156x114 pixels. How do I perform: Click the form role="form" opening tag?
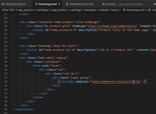point(47,66)
